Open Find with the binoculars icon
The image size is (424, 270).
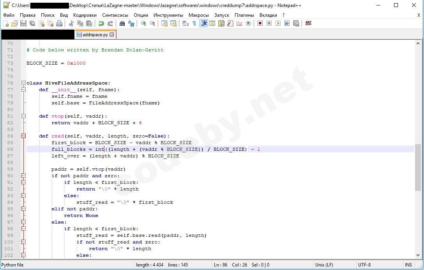(x=122, y=23)
